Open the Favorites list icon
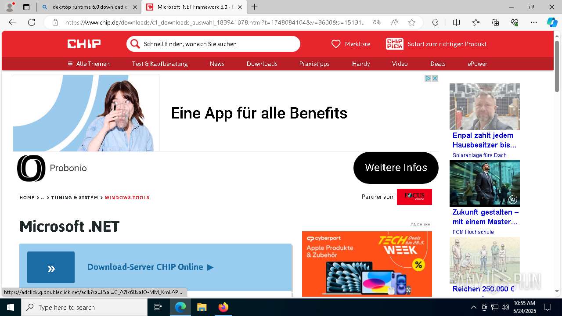 pos(476,22)
